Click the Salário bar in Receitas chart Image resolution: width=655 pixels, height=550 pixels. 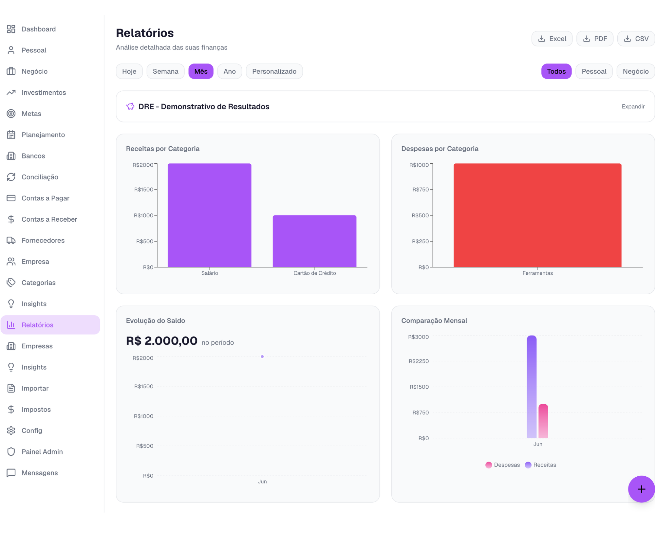point(210,215)
